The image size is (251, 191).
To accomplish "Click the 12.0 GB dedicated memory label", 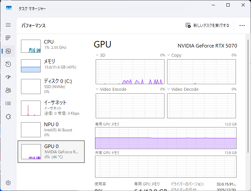I will 230,124.
